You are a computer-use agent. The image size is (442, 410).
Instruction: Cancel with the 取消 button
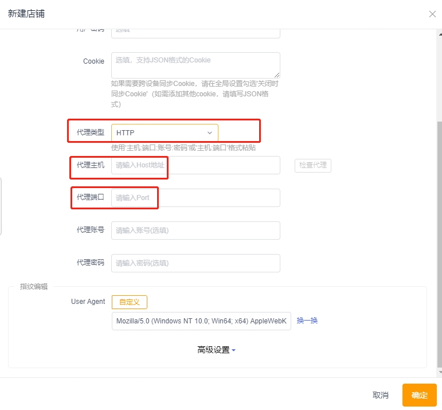click(x=380, y=395)
